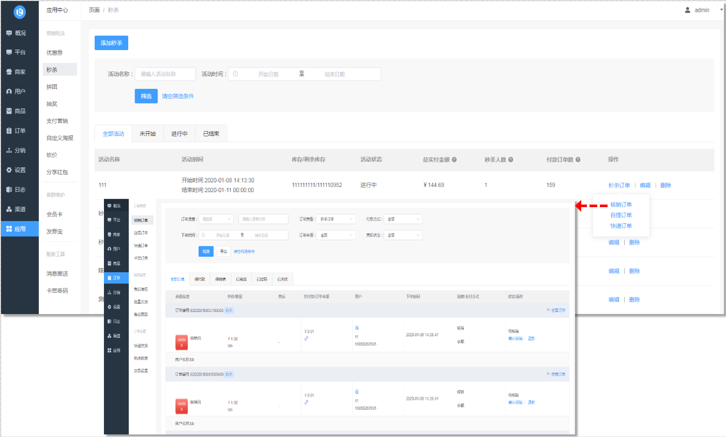Click the first red 核销码 product thumbnail

pos(182,342)
